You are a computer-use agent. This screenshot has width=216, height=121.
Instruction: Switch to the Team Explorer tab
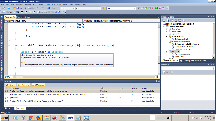tap(187, 61)
